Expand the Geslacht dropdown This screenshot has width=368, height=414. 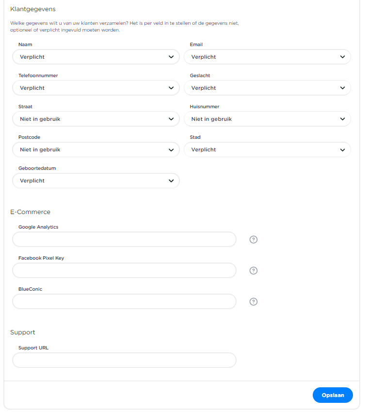coord(267,88)
